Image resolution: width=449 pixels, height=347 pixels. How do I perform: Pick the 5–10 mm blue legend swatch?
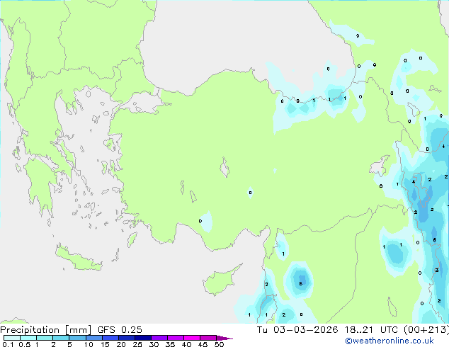pos(77,338)
